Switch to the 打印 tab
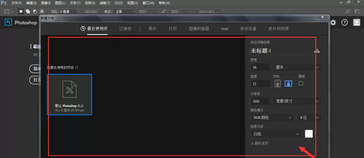The height and width of the screenshot is (158, 364). pos(173,29)
